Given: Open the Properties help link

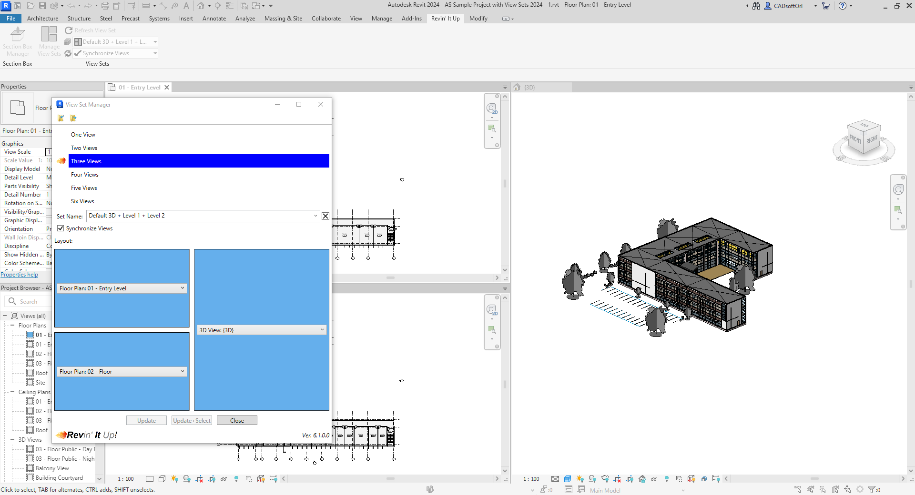Looking at the screenshot, I should 20,275.
